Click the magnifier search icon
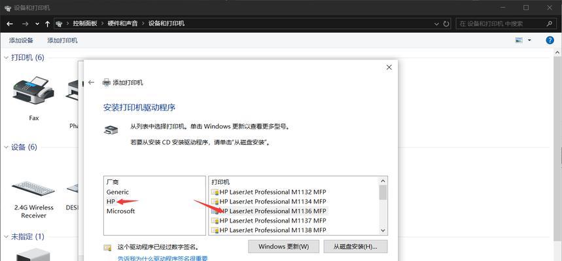 [550, 24]
